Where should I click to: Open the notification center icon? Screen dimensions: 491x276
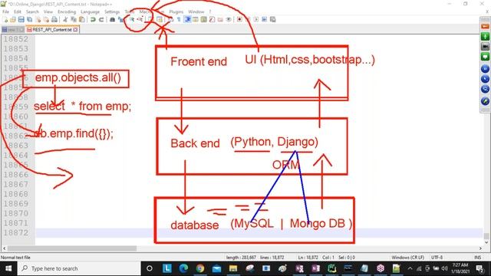(x=479, y=268)
